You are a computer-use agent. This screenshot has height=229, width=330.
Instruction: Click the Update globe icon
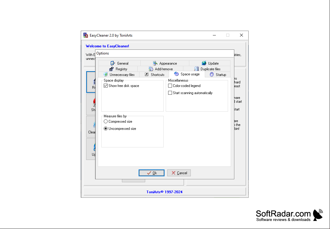point(204,63)
